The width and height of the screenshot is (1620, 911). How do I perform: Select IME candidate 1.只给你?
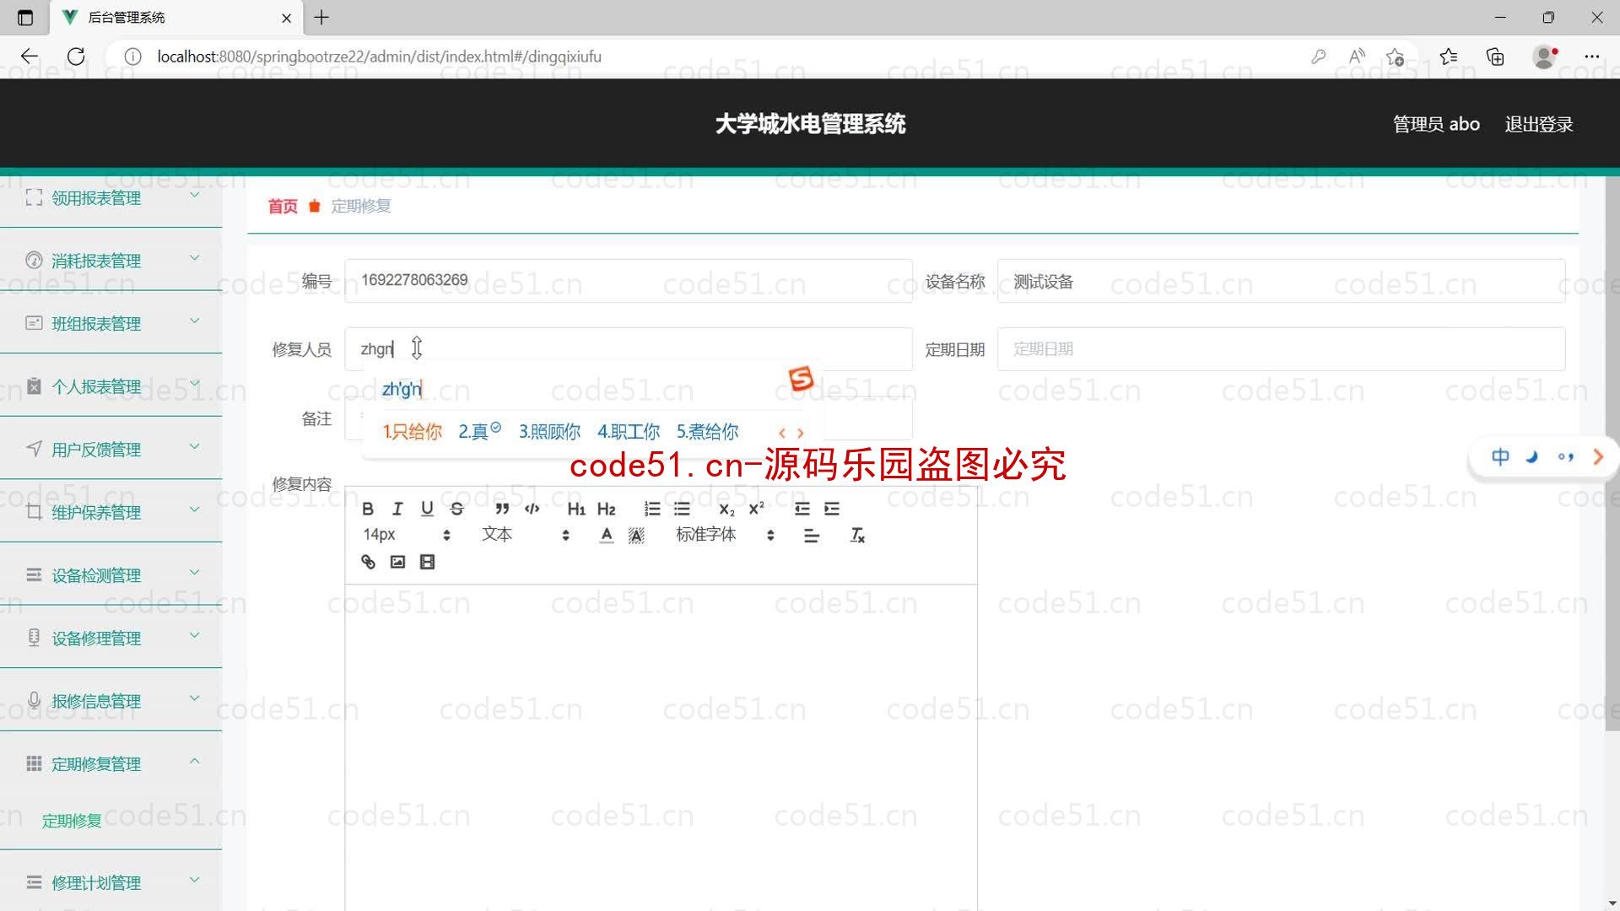(x=412, y=432)
